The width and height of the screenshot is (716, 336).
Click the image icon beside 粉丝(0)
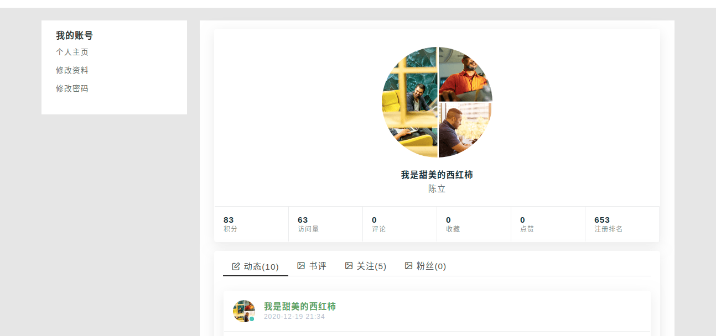pos(408,266)
